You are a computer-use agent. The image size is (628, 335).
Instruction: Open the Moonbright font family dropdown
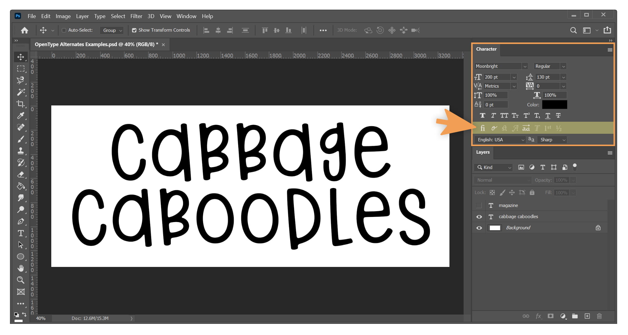click(x=525, y=66)
